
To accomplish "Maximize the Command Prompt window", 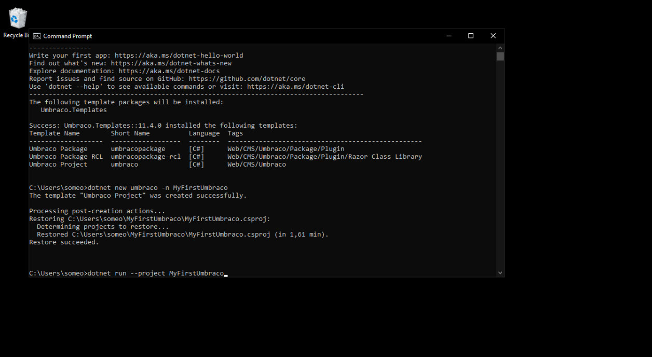I will tap(471, 36).
